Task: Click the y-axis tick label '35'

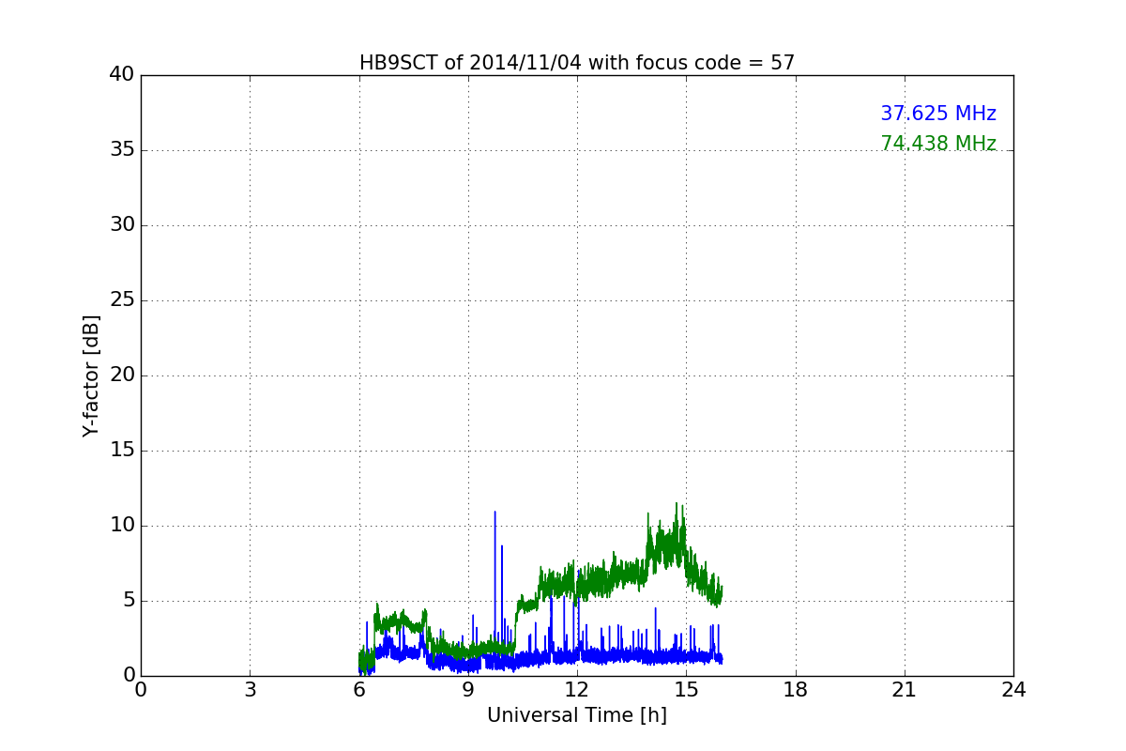Action: (x=122, y=150)
